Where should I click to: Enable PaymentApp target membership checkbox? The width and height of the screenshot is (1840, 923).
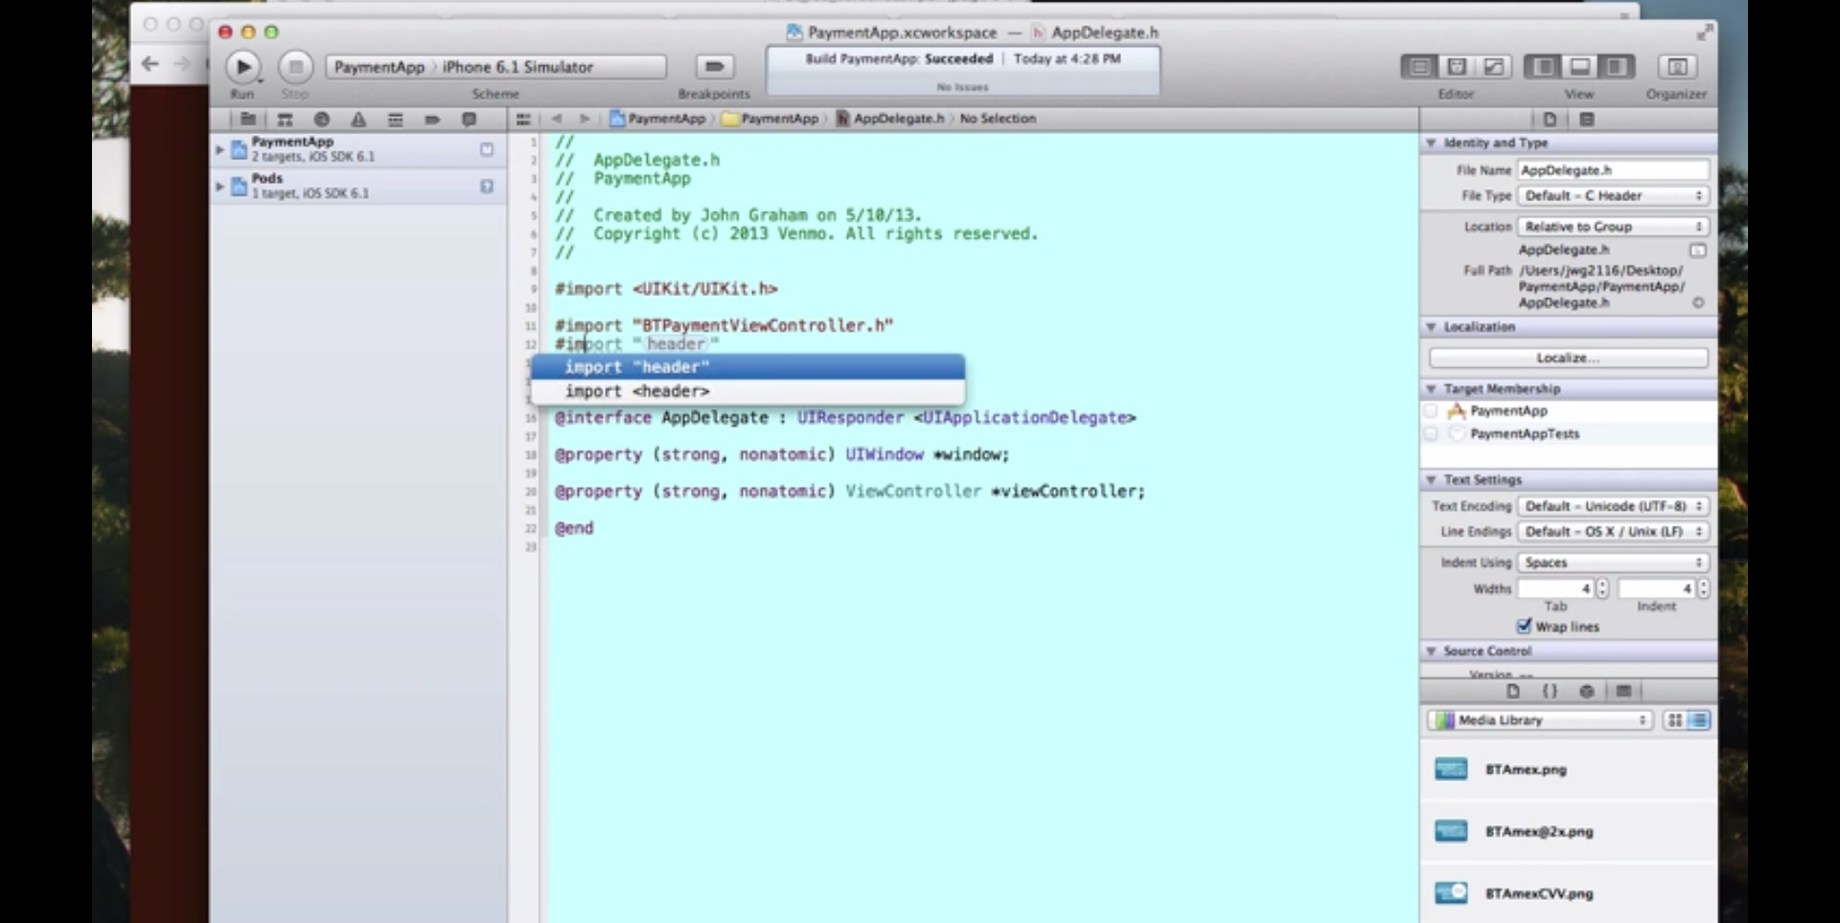click(1431, 410)
